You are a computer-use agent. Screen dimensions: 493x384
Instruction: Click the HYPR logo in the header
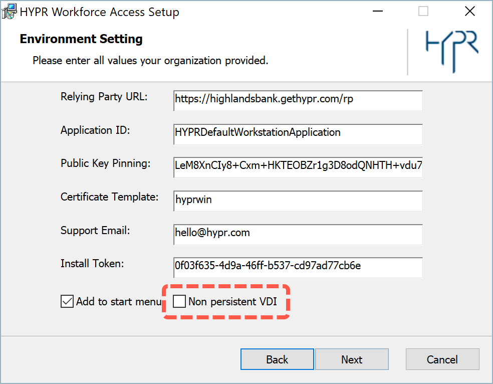452,52
